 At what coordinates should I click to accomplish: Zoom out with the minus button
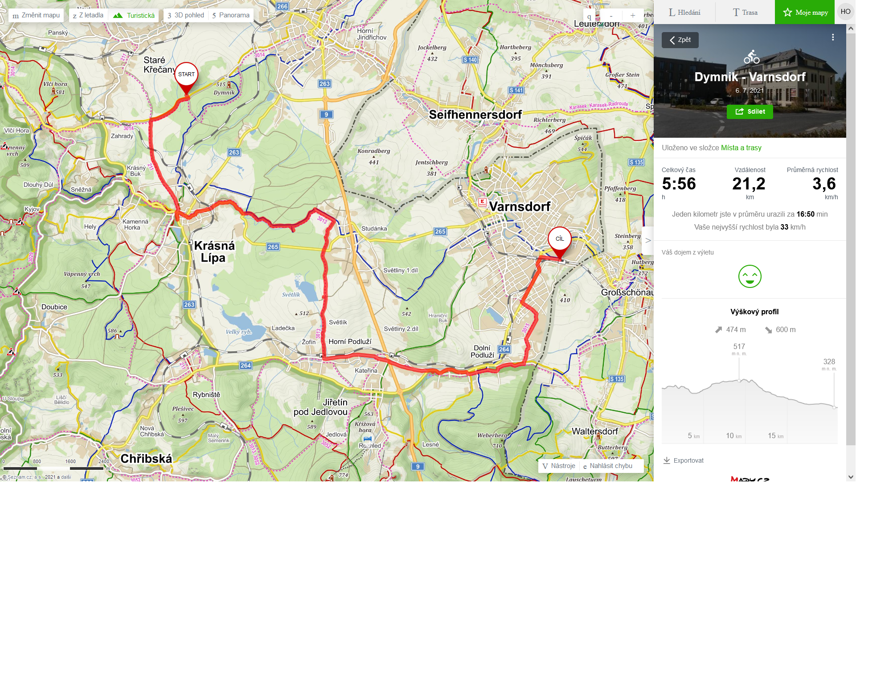tap(611, 16)
